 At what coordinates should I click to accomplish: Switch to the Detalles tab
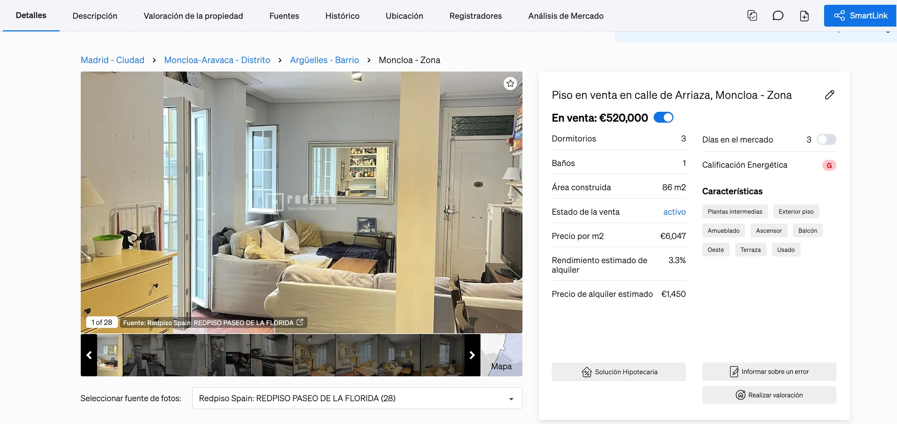coord(31,15)
